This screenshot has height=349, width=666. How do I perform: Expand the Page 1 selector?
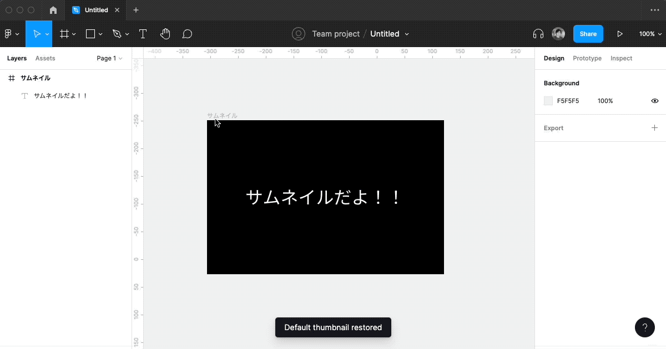coord(109,58)
